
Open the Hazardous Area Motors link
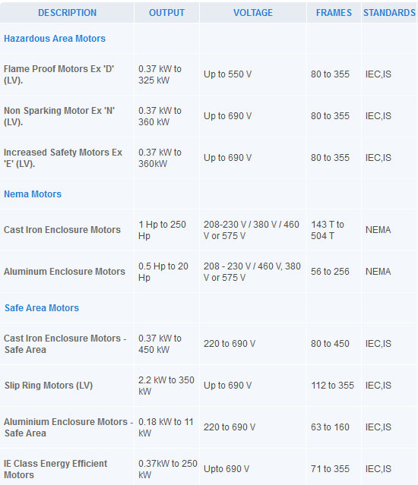click(x=55, y=39)
